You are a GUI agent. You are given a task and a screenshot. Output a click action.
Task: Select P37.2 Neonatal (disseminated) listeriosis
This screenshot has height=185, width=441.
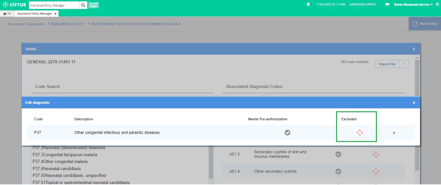(69, 148)
